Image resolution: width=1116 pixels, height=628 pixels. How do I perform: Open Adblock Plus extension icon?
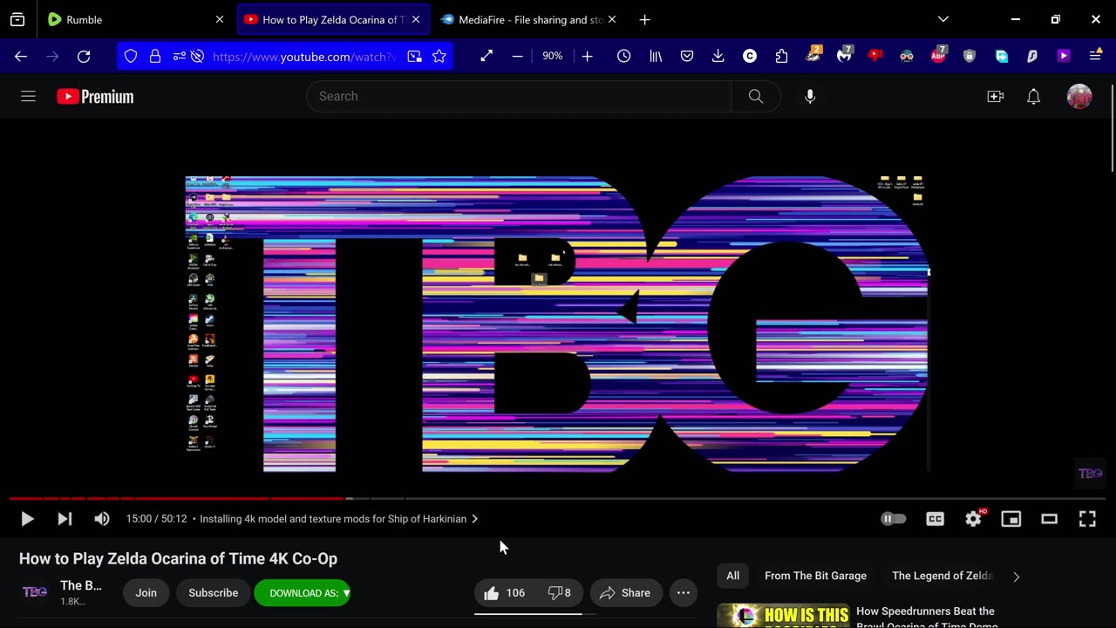[938, 56]
